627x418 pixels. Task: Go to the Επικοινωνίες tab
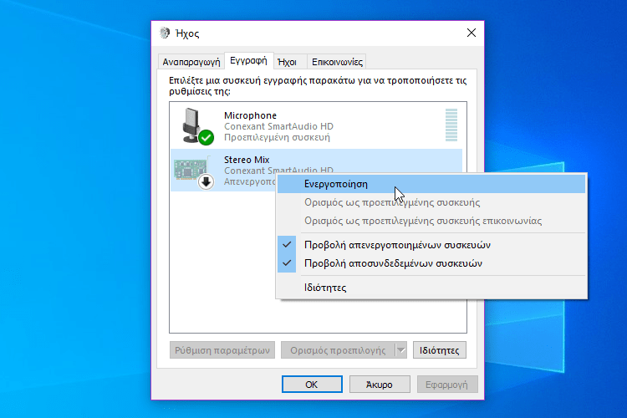(337, 62)
